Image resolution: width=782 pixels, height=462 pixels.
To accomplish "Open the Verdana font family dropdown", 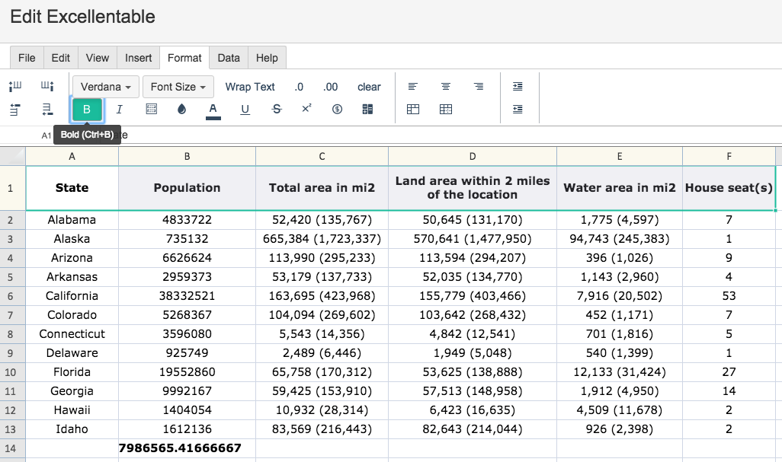I will [105, 87].
